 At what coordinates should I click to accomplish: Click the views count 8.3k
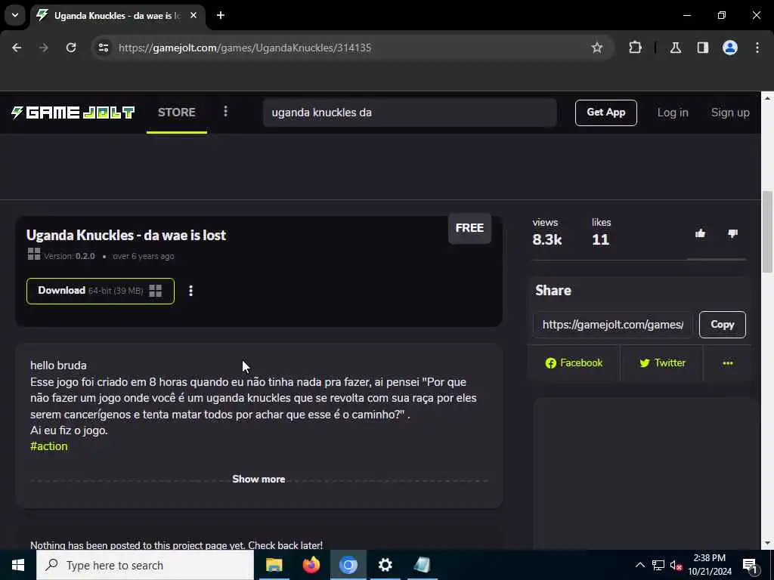pos(547,239)
